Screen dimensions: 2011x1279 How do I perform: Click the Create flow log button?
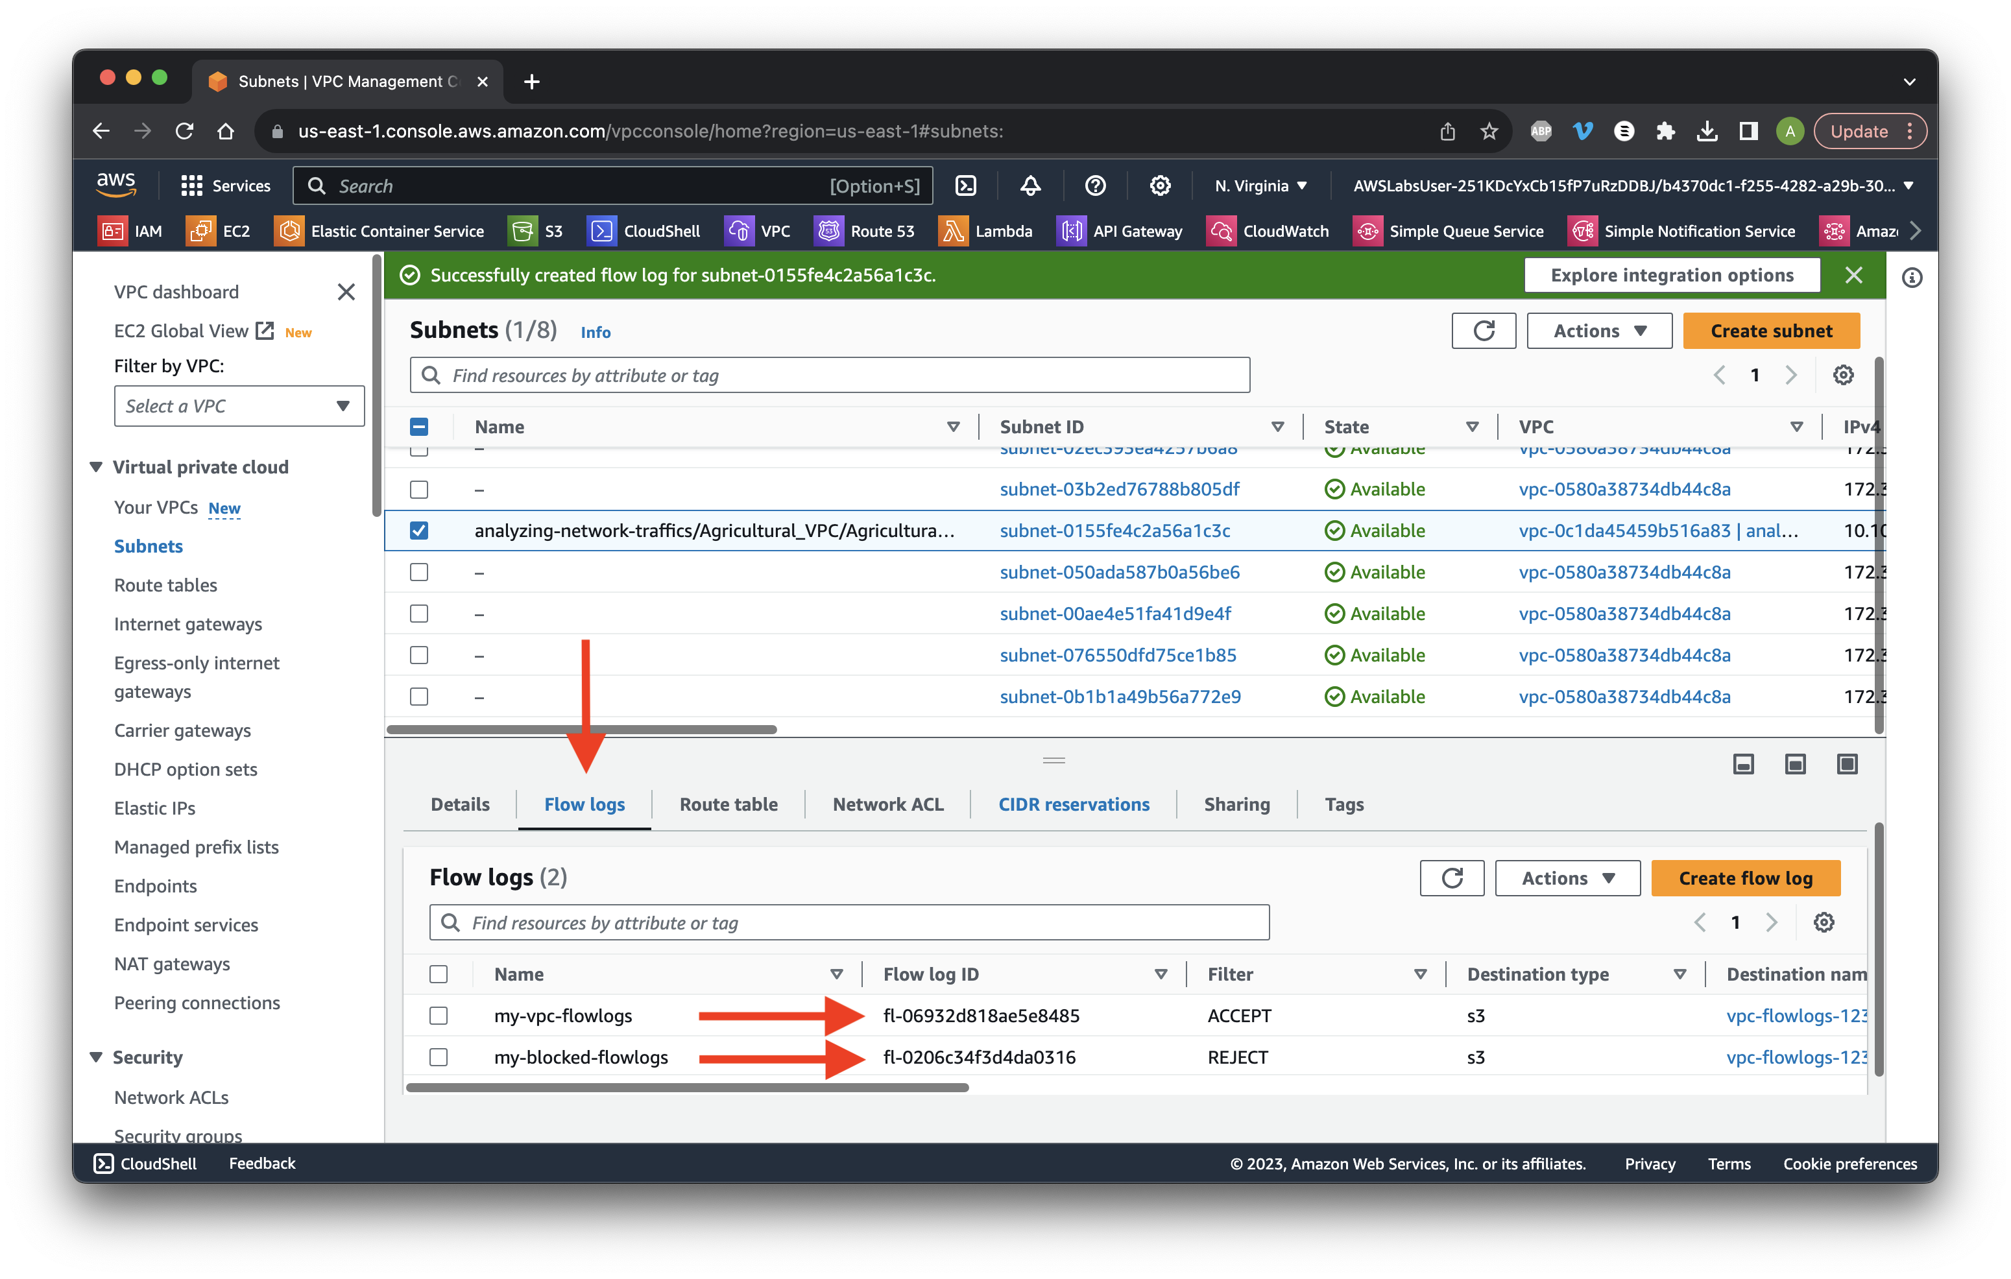pos(1746,878)
